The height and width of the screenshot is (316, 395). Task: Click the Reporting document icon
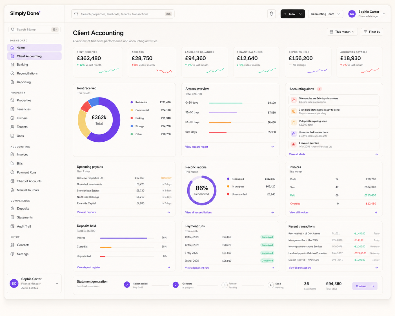point(12,82)
